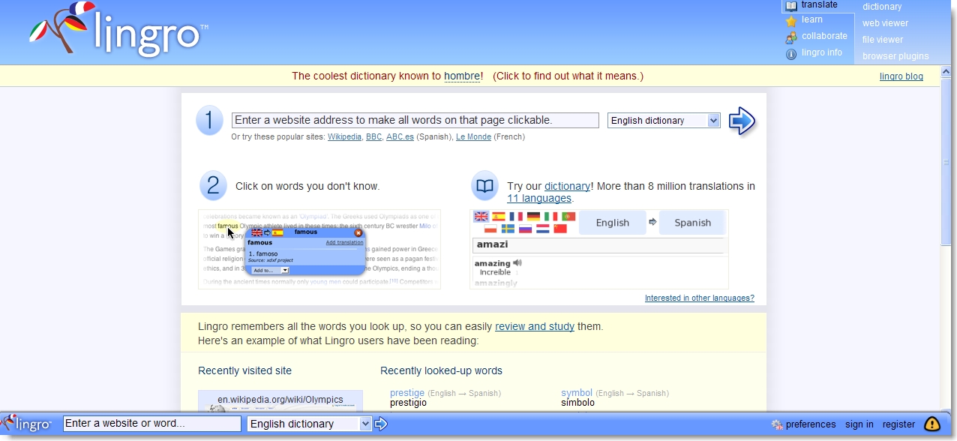Select the UK flag in dictionary widget
The image size is (957, 441).
(481, 217)
